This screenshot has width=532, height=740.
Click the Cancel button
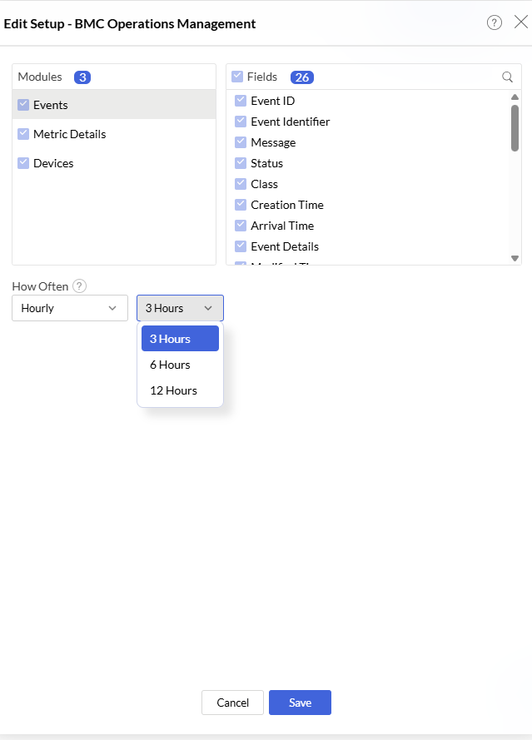[232, 703]
